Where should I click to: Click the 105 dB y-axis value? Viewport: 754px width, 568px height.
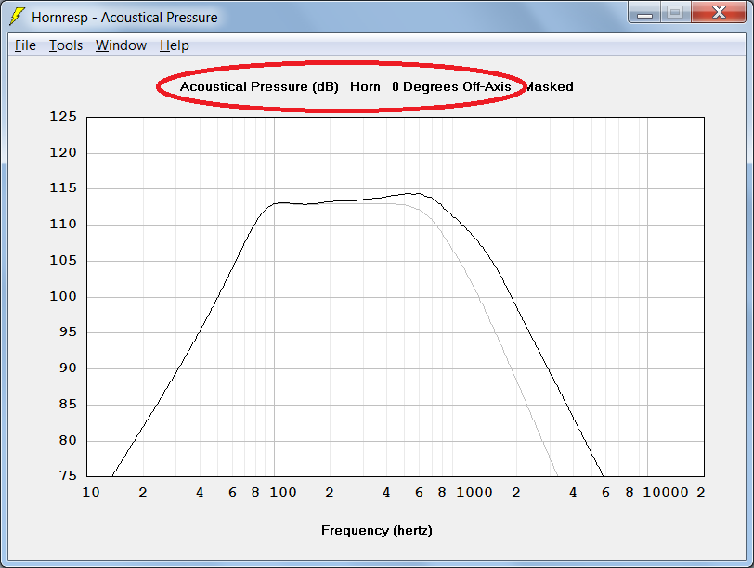(x=63, y=261)
